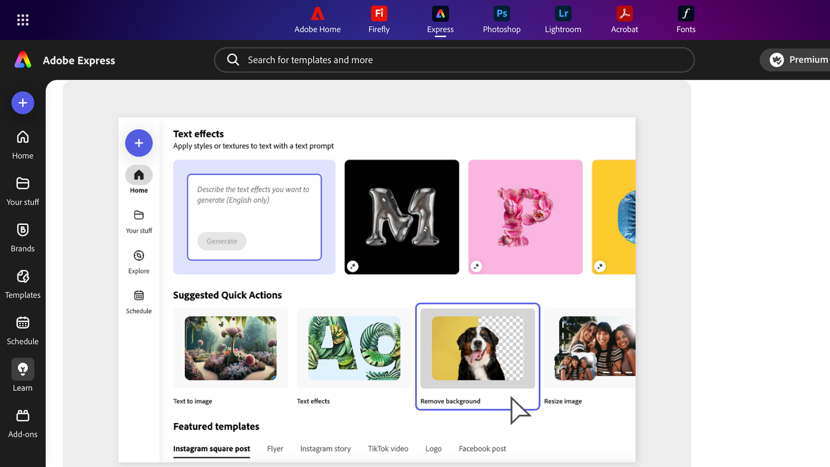This screenshot has width=830, height=467.
Task: Click the purple plus create button in sidebar
Action: point(23,103)
